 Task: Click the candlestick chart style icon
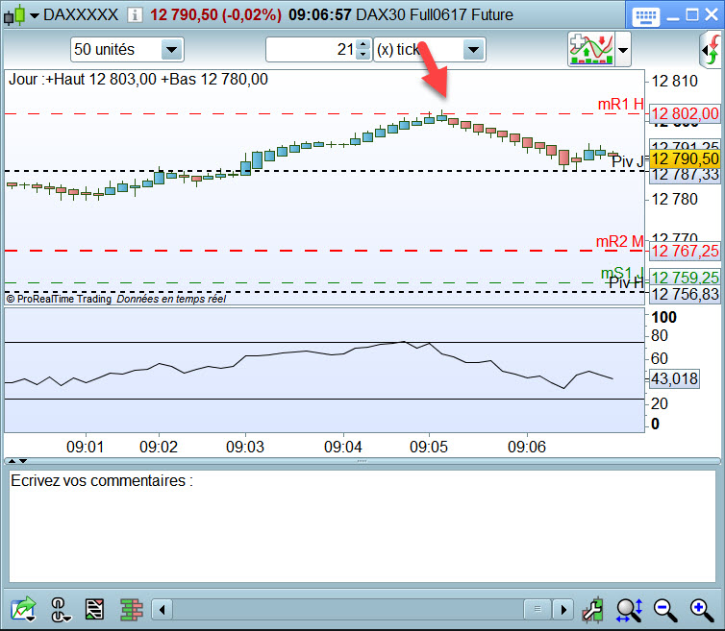[x=14, y=14]
